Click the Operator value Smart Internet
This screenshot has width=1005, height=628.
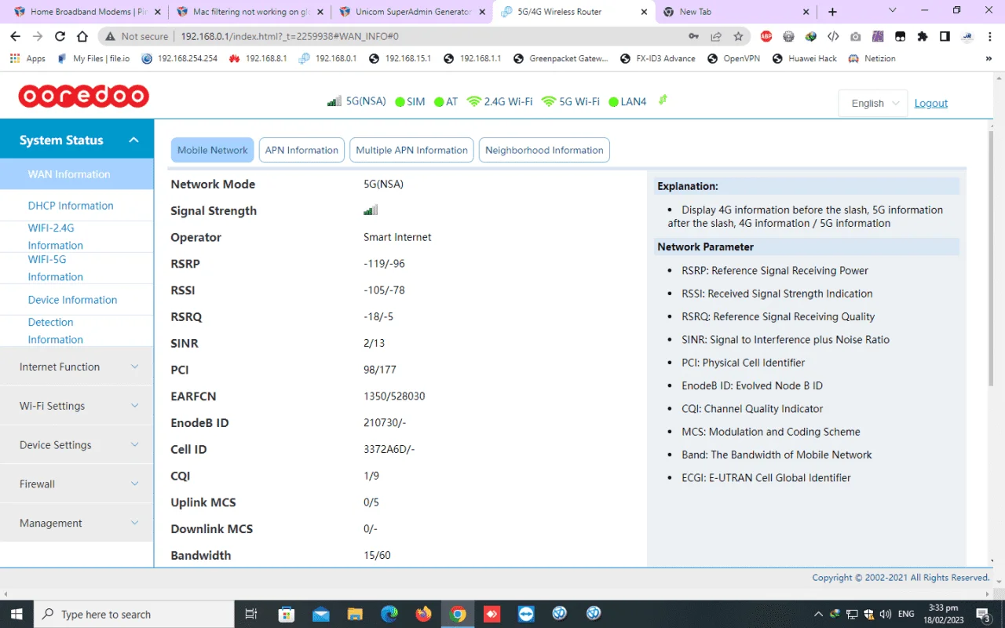[397, 237]
